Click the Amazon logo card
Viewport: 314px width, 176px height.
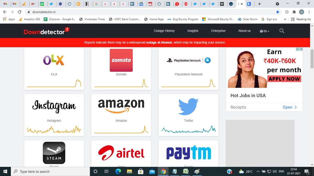(x=121, y=115)
